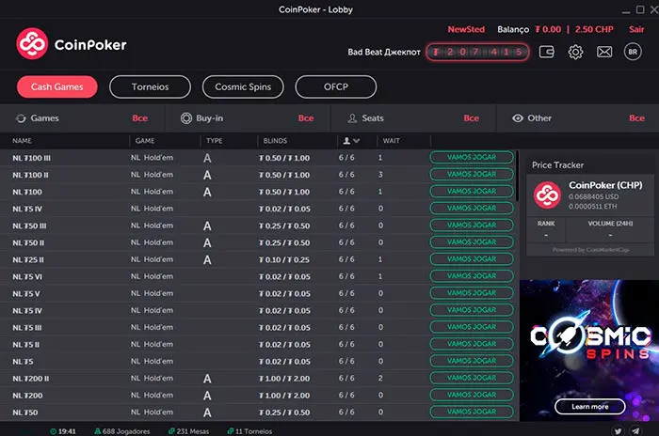Viewport: 659px width, 436px height.
Task: Click the 2.50 CHP balance
Action: click(x=594, y=29)
